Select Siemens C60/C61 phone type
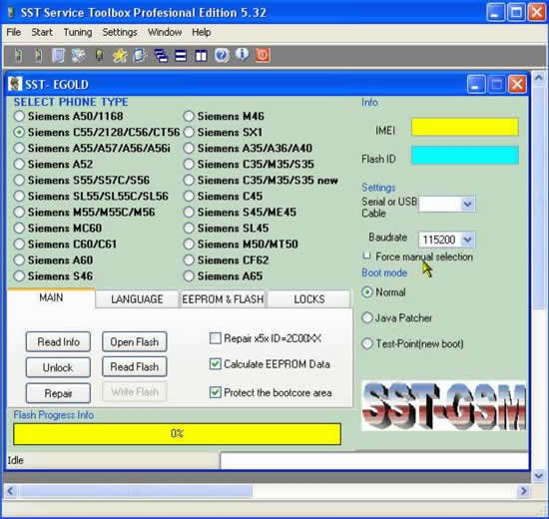Image resolution: width=549 pixels, height=519 pixels. click(19, 244)
